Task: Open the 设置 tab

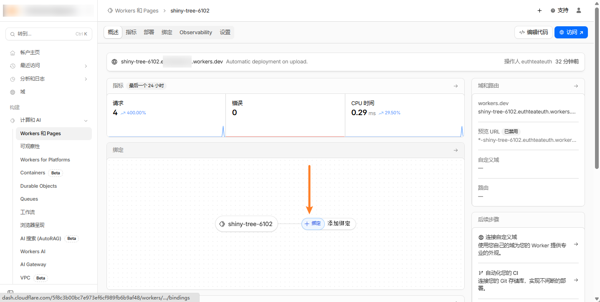Action: 225,32
